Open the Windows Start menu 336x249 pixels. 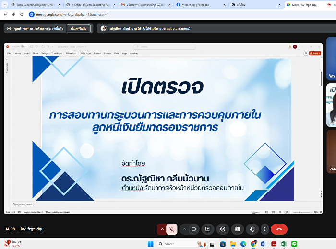coord(151,244)
